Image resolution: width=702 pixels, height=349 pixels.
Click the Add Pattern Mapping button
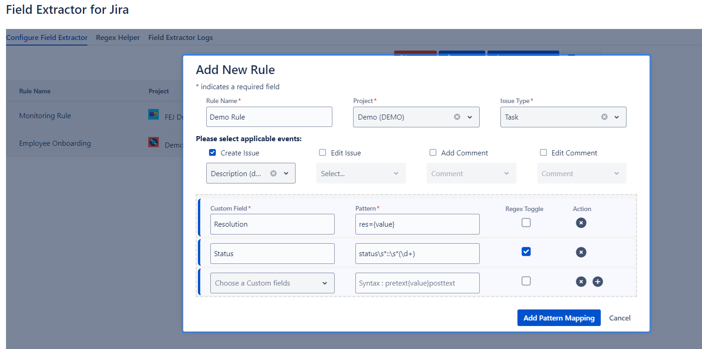559,318
